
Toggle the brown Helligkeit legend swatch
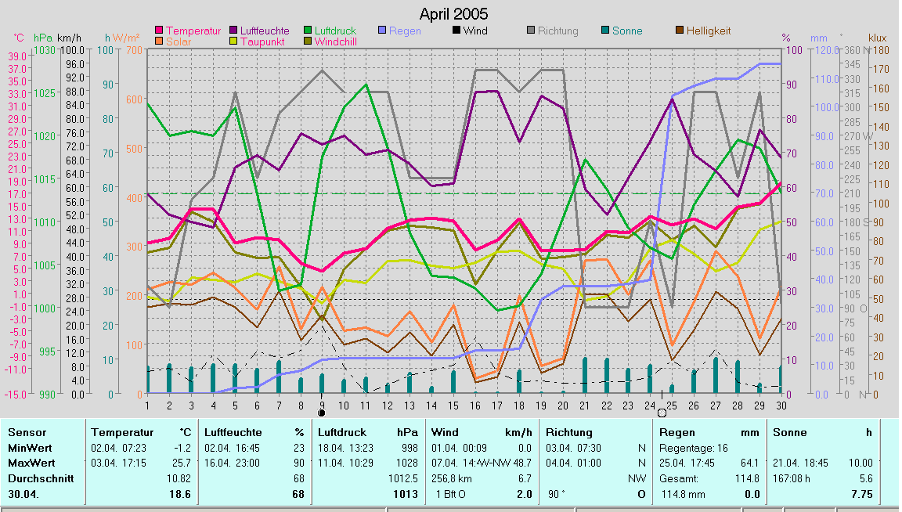click(680, 31)
